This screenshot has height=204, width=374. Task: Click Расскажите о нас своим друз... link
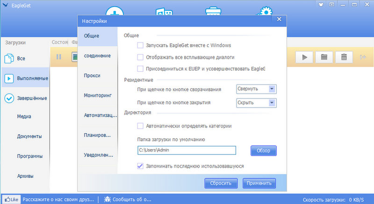pos(58,199)
